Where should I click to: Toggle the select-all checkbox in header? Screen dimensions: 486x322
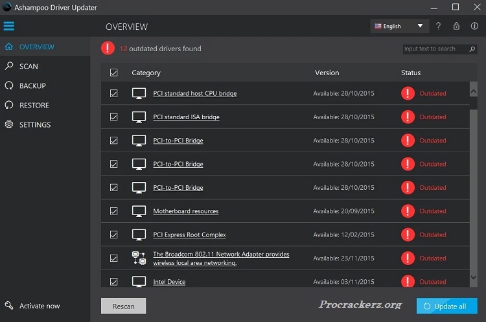pyautogui.click(x=114, y=73)
